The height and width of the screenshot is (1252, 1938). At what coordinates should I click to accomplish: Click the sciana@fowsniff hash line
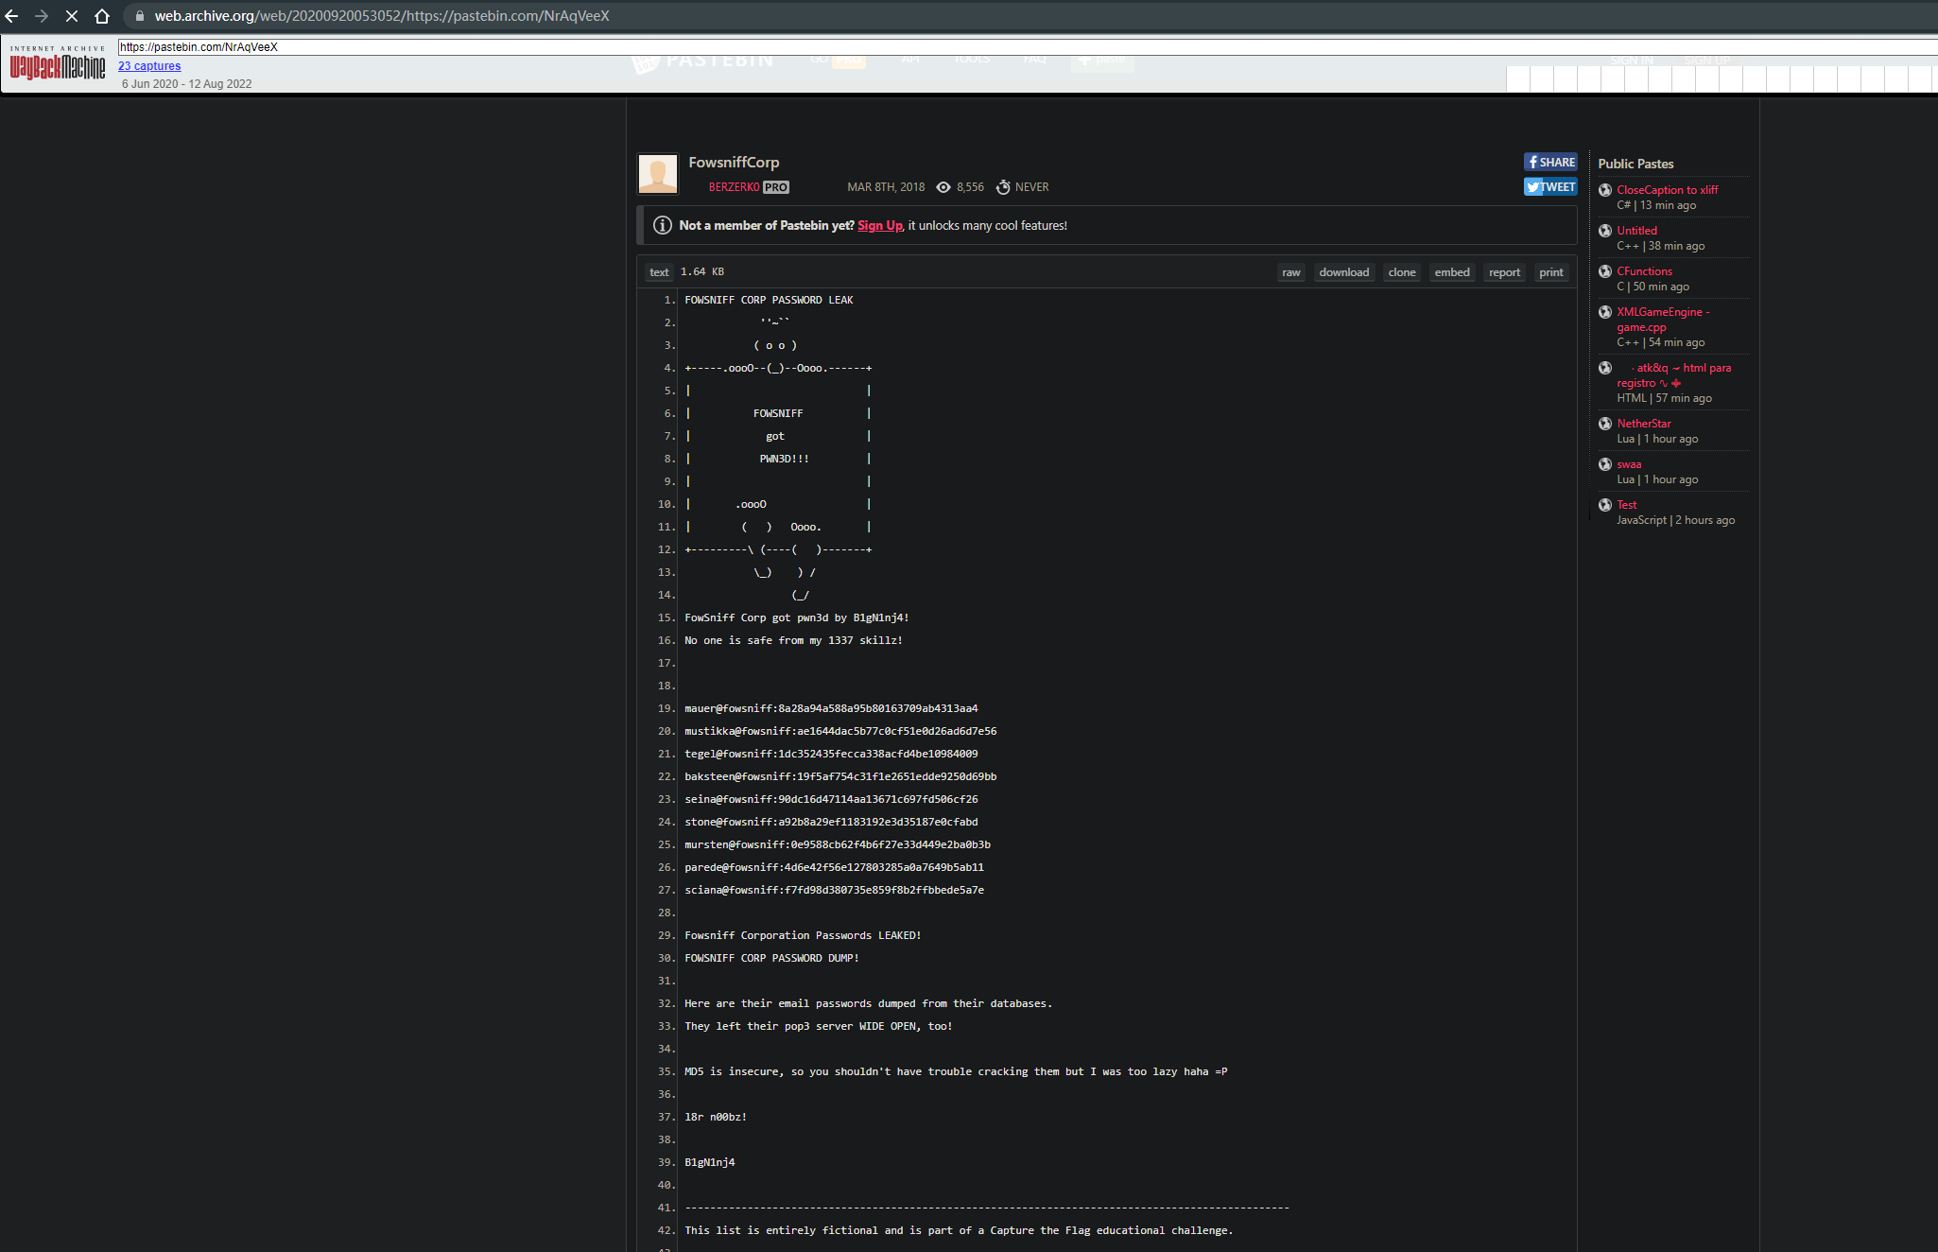[834, 890]
